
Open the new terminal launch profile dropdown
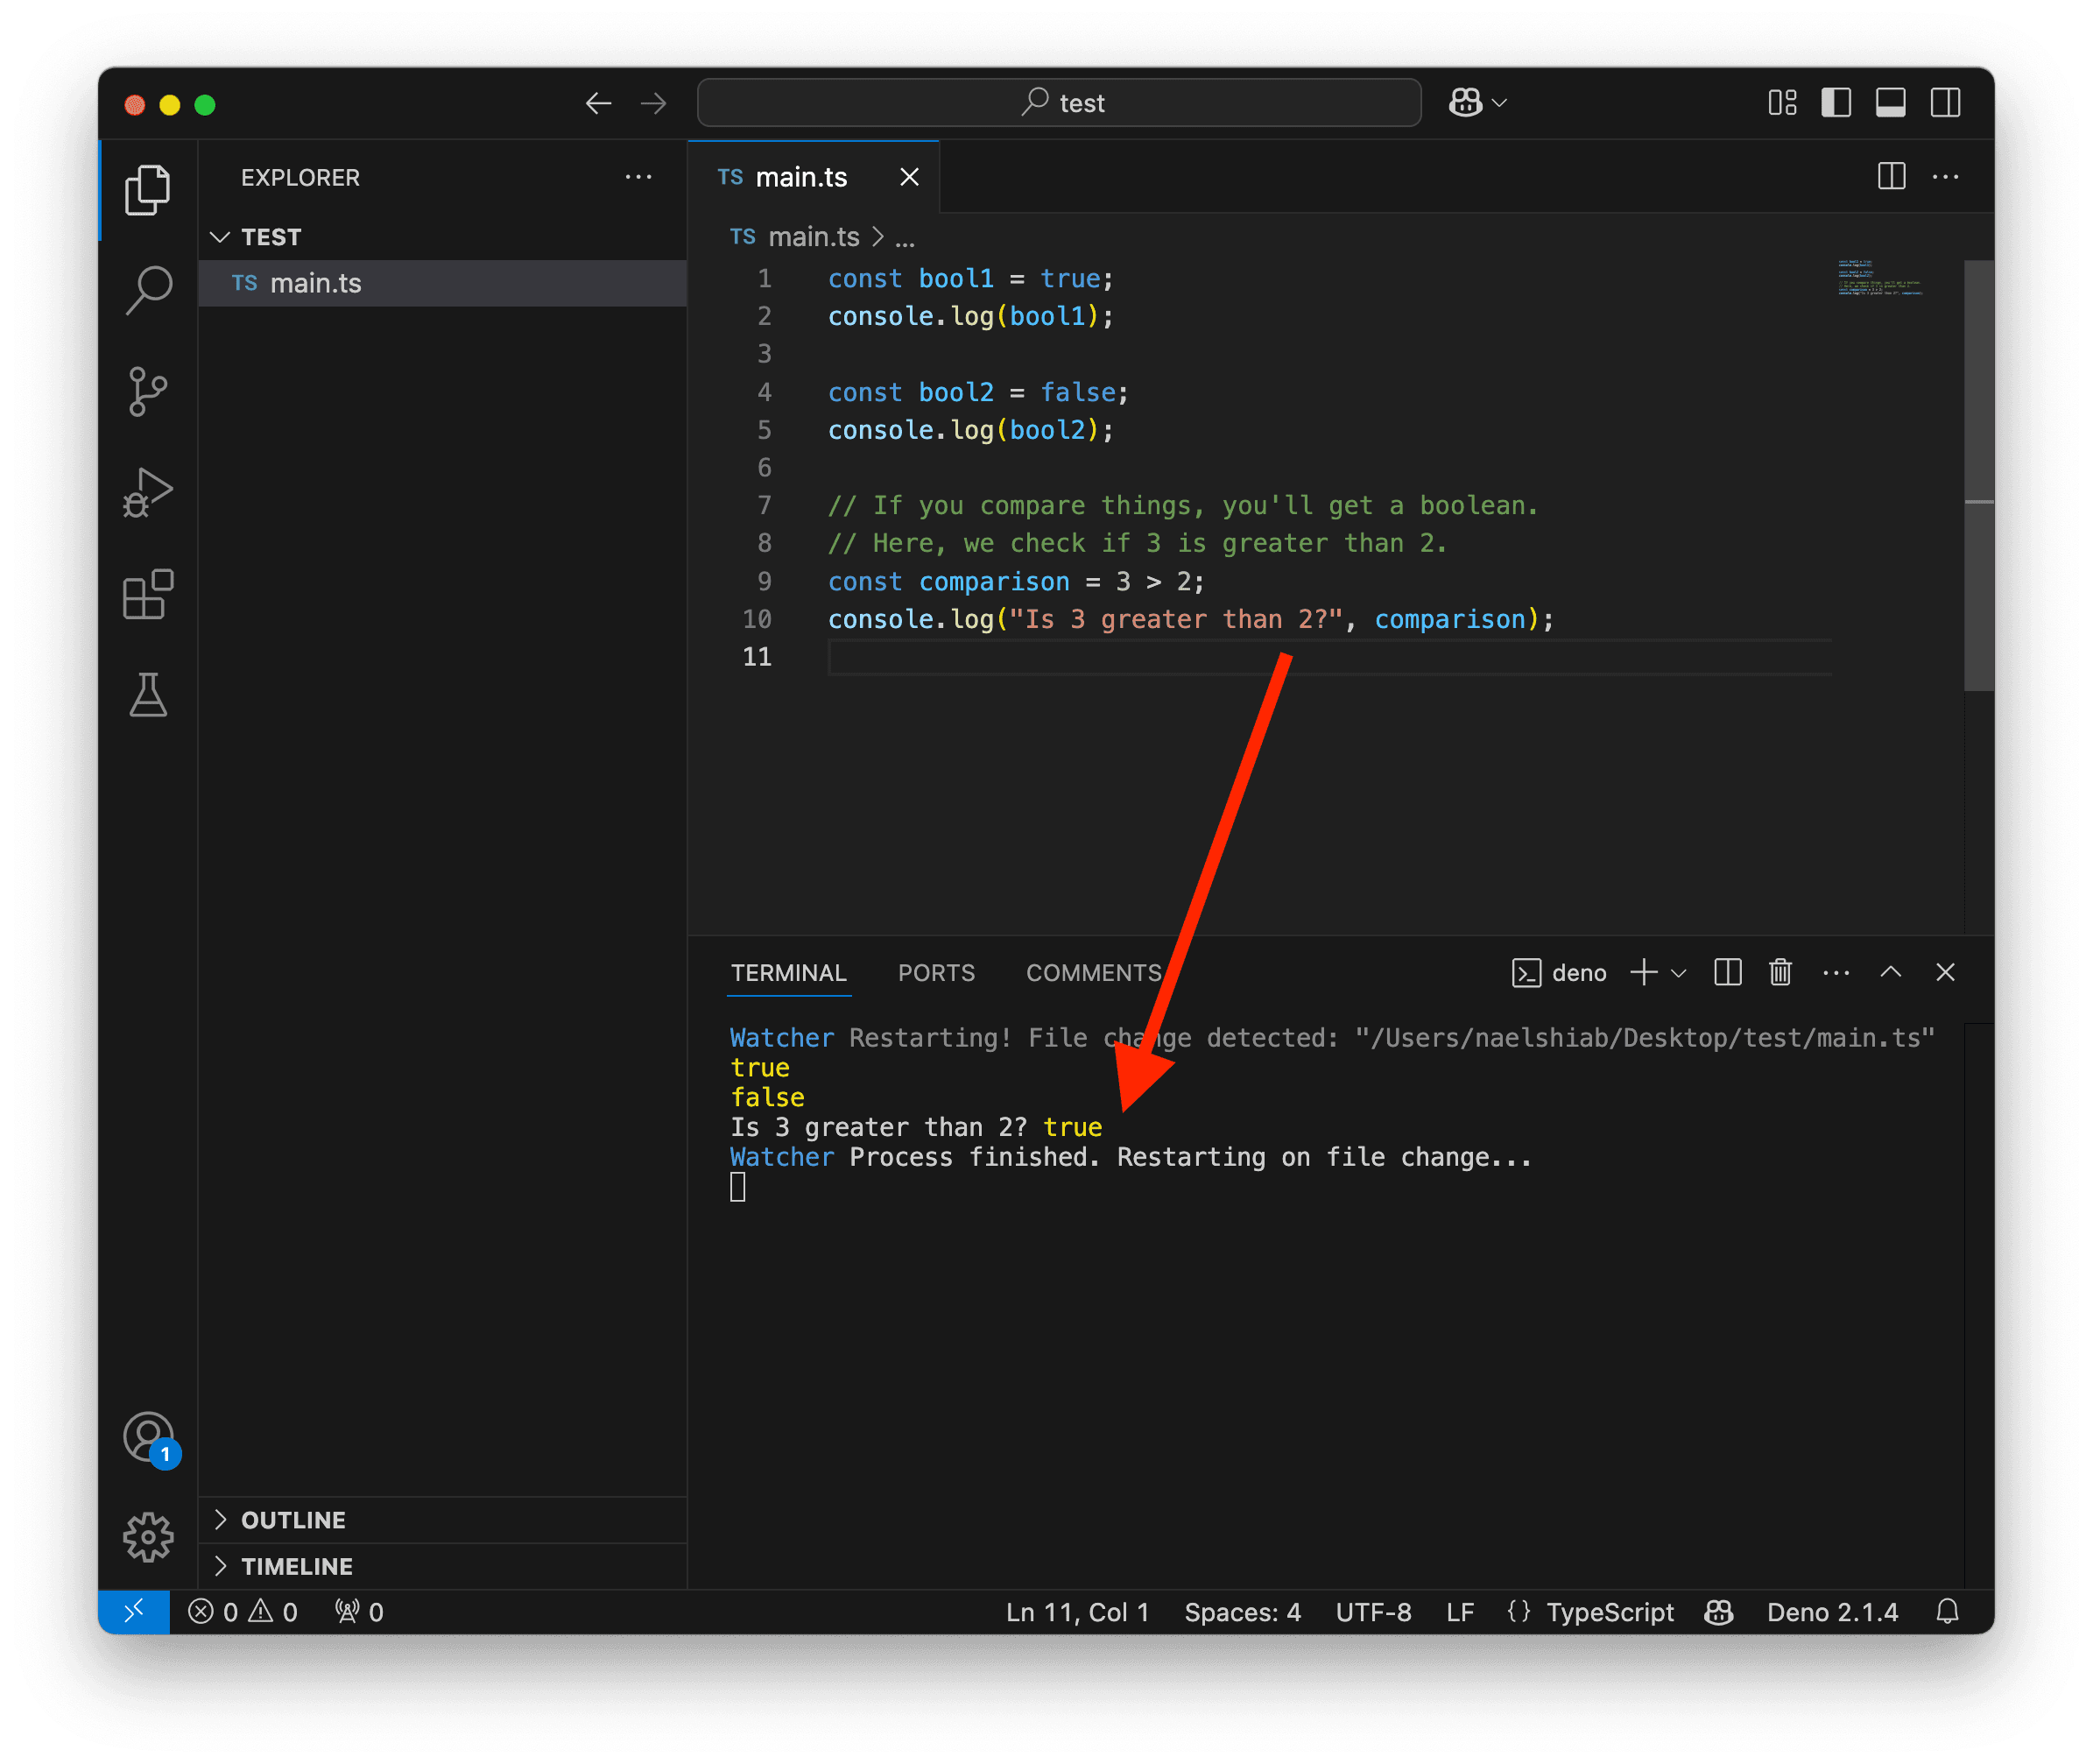[x=1679, y=973]
